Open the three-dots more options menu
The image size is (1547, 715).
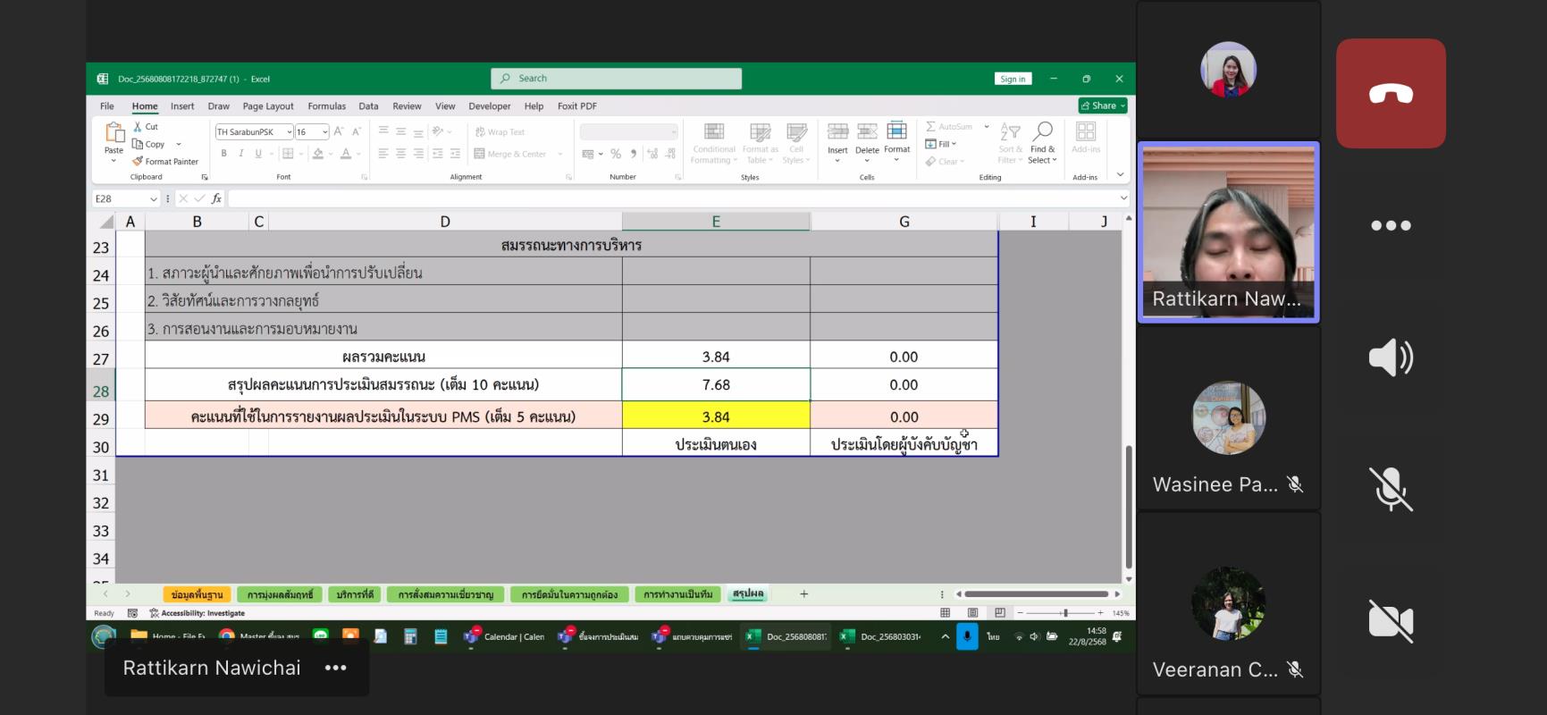(x=1390, y=226)
